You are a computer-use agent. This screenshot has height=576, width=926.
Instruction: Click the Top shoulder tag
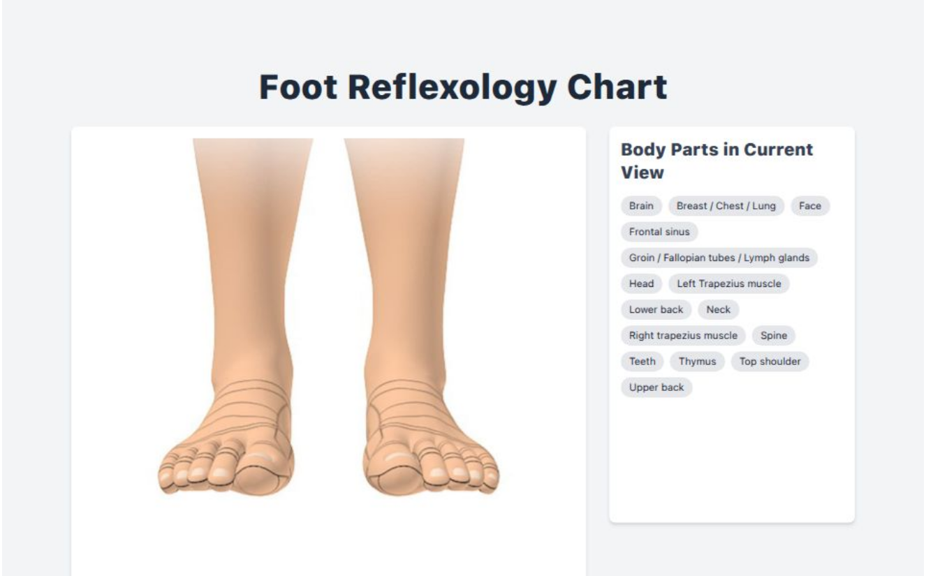coord(770,361)
